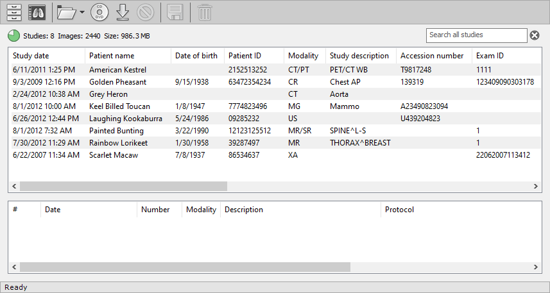Click the series panel horizontal scrollbar thumb
Screen dimensions: 550x293
tap(185, 267)
